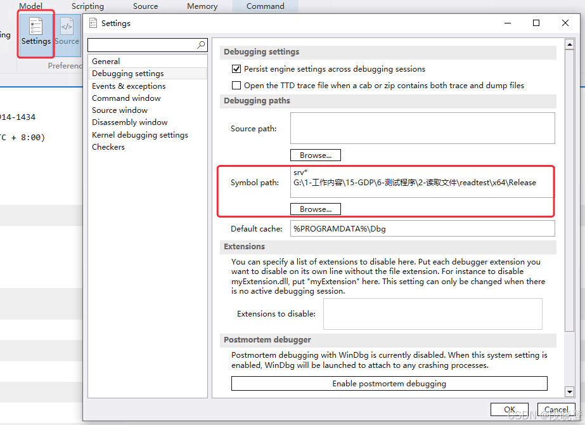
Task: Disable persist engine settings across debugging sessions
Action: (x=236, y=69)
